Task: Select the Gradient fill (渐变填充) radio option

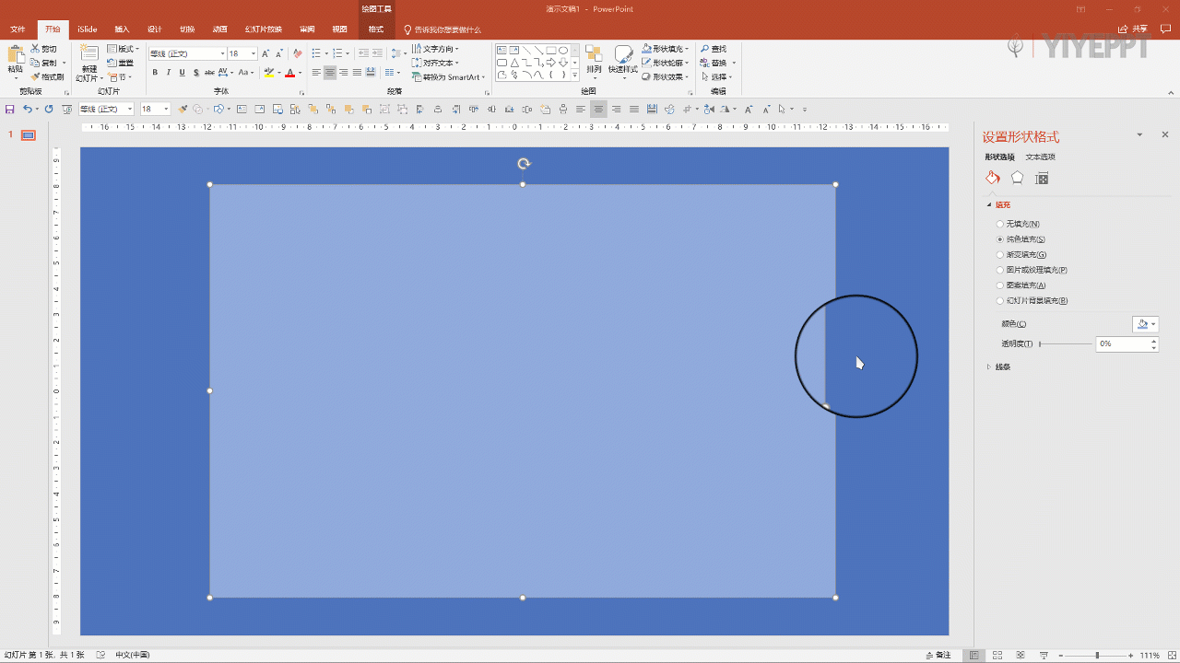Action: pos(1000,255)
